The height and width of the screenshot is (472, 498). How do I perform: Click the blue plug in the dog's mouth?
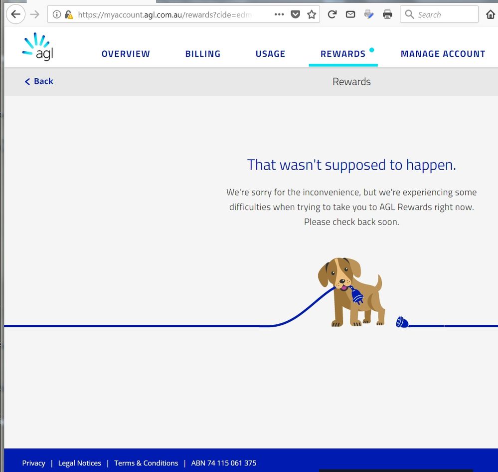click(356, 295)
